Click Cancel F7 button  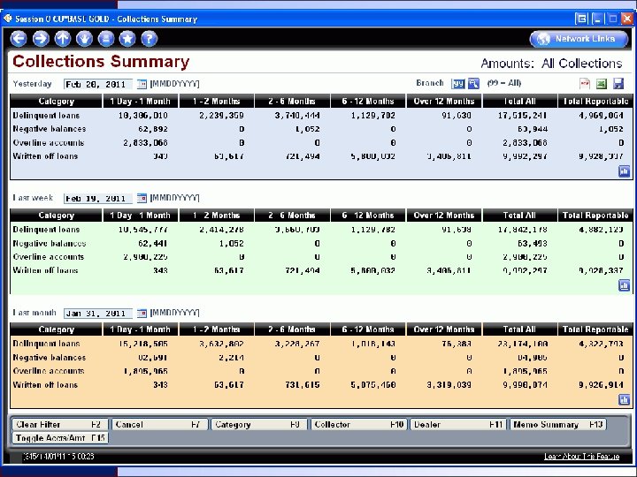(159, 424)
